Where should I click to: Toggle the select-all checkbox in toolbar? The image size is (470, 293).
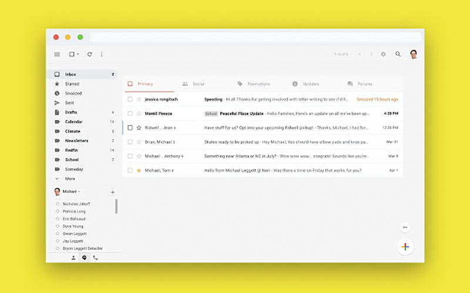coord(72,54)
